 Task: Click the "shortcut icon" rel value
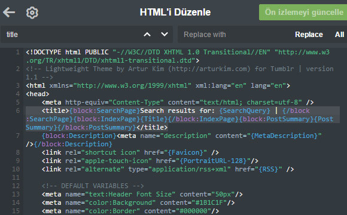[111, 152]
